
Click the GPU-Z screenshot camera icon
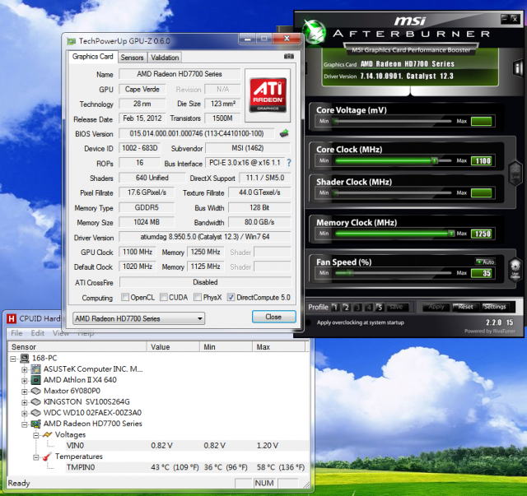tap(289, 57)
